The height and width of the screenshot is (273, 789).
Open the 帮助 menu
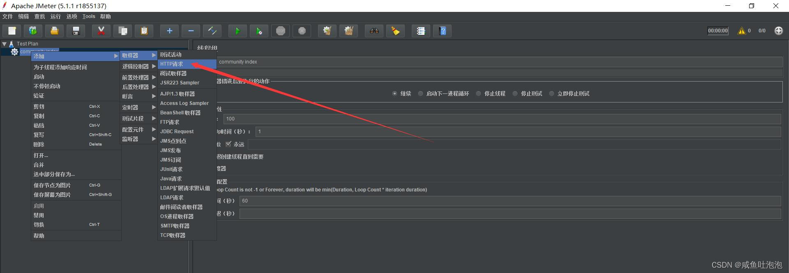click(105, 16)
